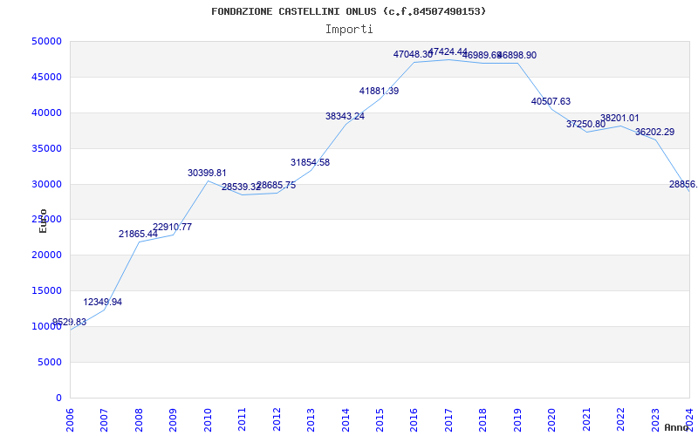
Task: Click the 2012 x-axis year label
Action: point(277,420)
